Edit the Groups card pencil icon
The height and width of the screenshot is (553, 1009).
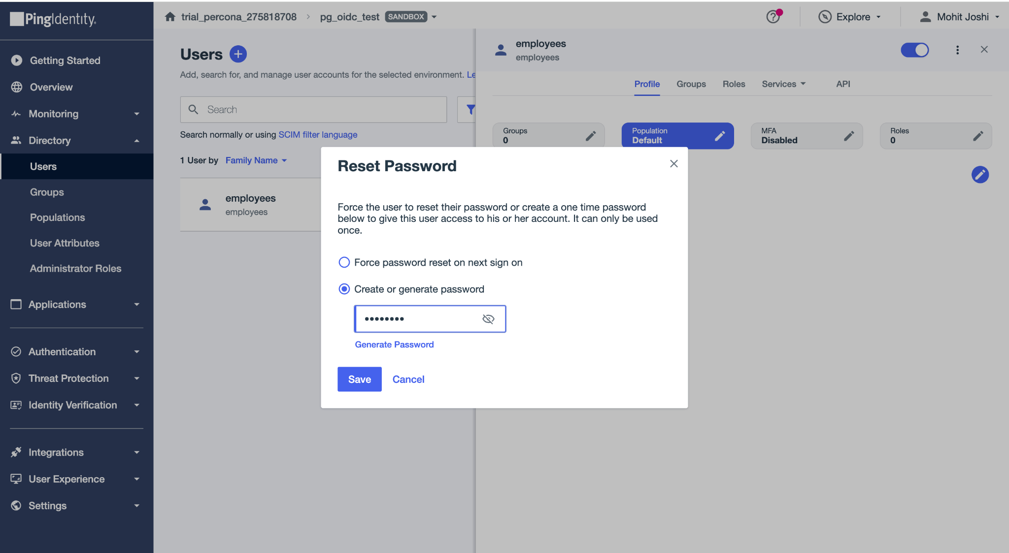click(591, 136)
